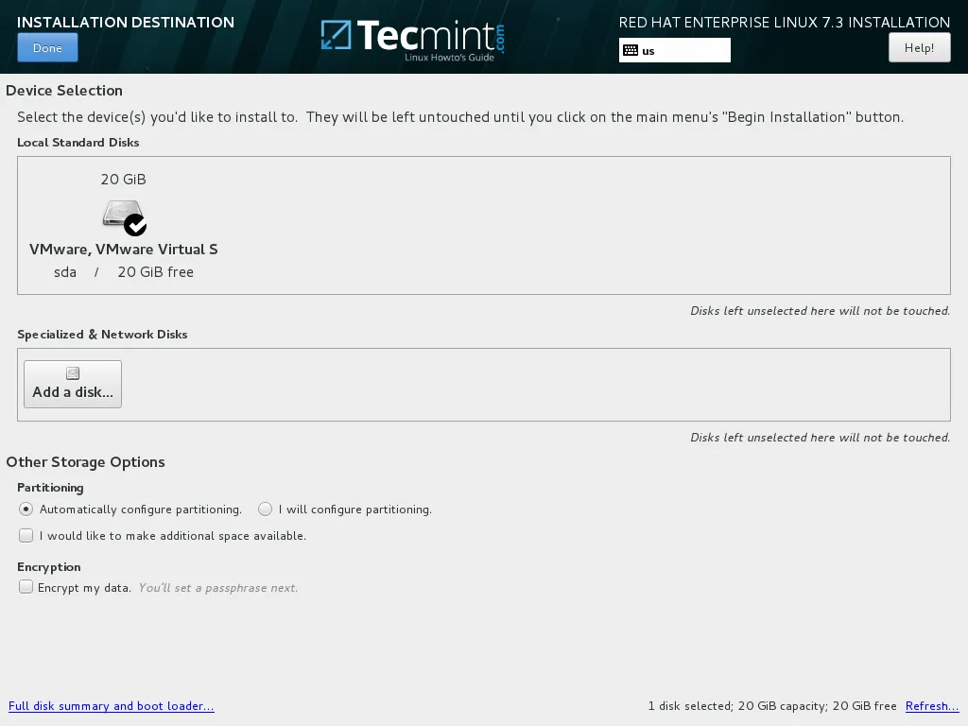Click the black checkmark badge on disk
968x726 pixels.
(x=135, y=225)
